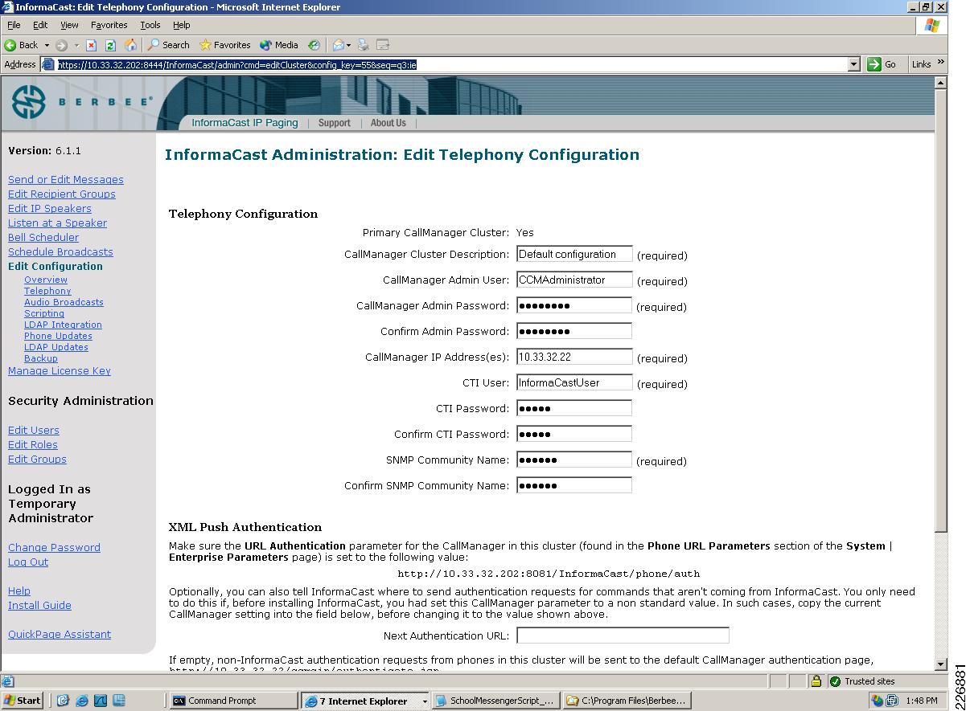Click the Back navigation arrow icon
This screenshot has width=966, height=711.
[x=10, y=45]
